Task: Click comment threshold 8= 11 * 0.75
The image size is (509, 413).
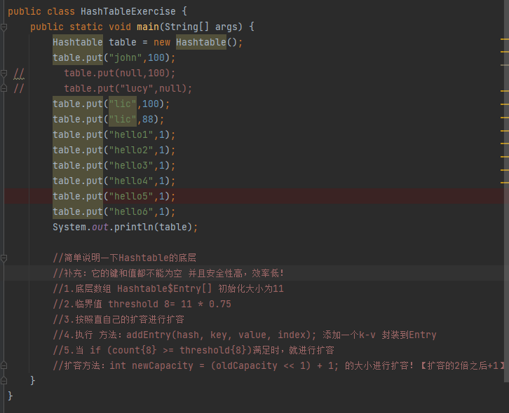Action: [x=142, y=304]
